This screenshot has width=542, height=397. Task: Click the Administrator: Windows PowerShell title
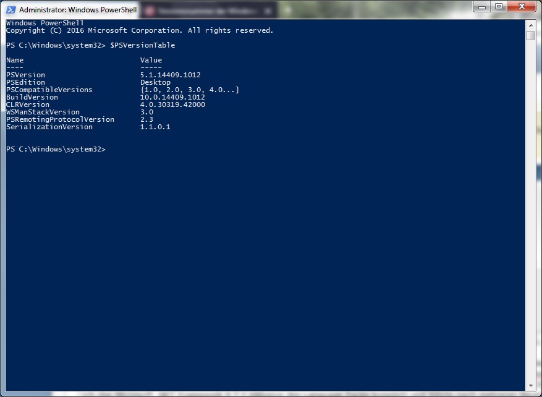78,10
